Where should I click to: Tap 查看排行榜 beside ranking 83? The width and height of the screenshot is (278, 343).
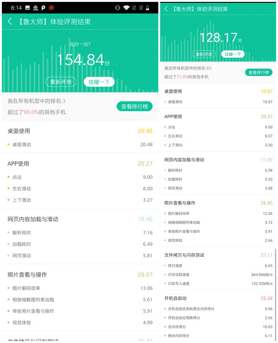259,72
